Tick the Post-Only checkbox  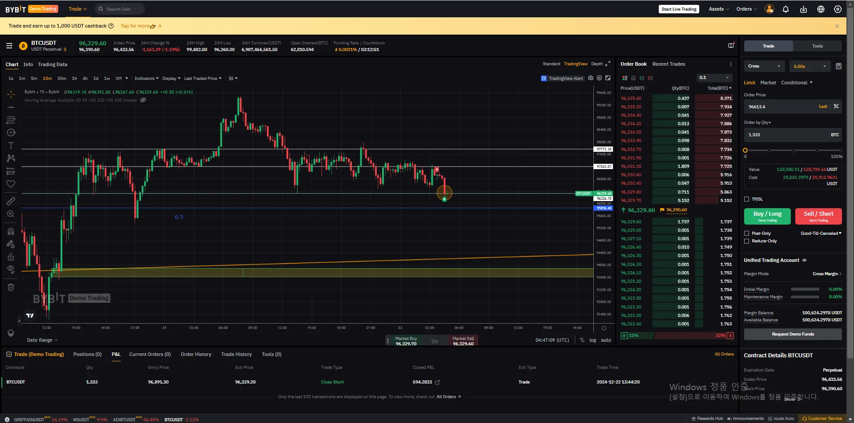point(747,233)
